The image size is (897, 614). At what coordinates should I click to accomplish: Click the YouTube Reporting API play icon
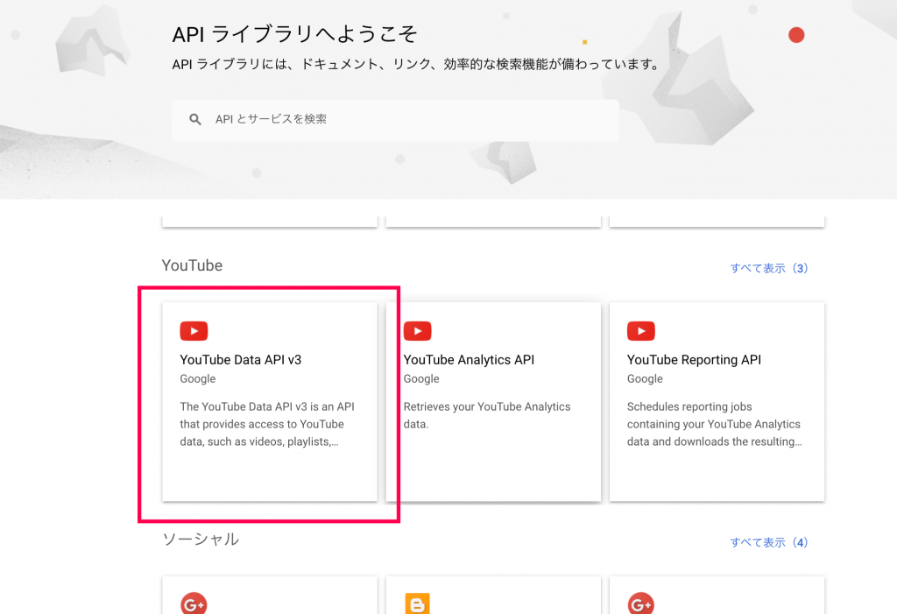tap(640, 331)
